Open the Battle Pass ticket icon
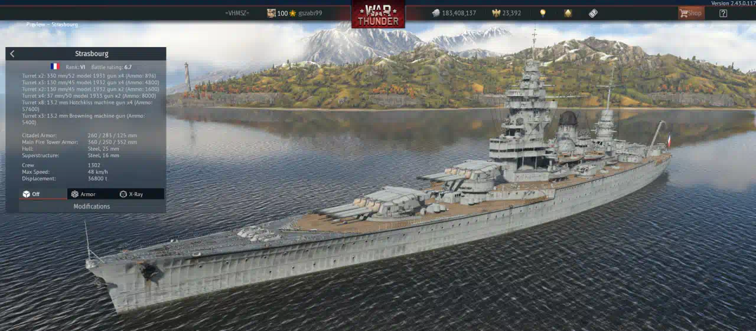This screenshot has width=756, height=331. pyautogui.click(x=593, y=13)
